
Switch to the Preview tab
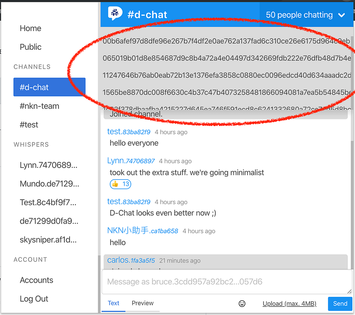(142, 303)
